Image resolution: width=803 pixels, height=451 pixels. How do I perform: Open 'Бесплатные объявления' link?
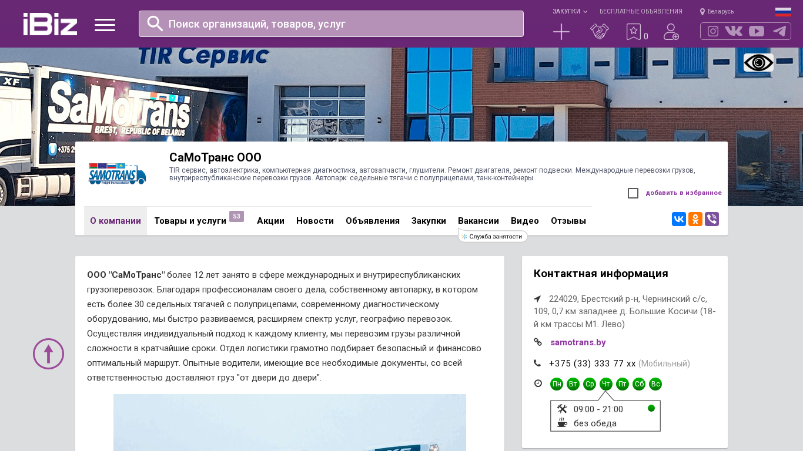point(641,11)
